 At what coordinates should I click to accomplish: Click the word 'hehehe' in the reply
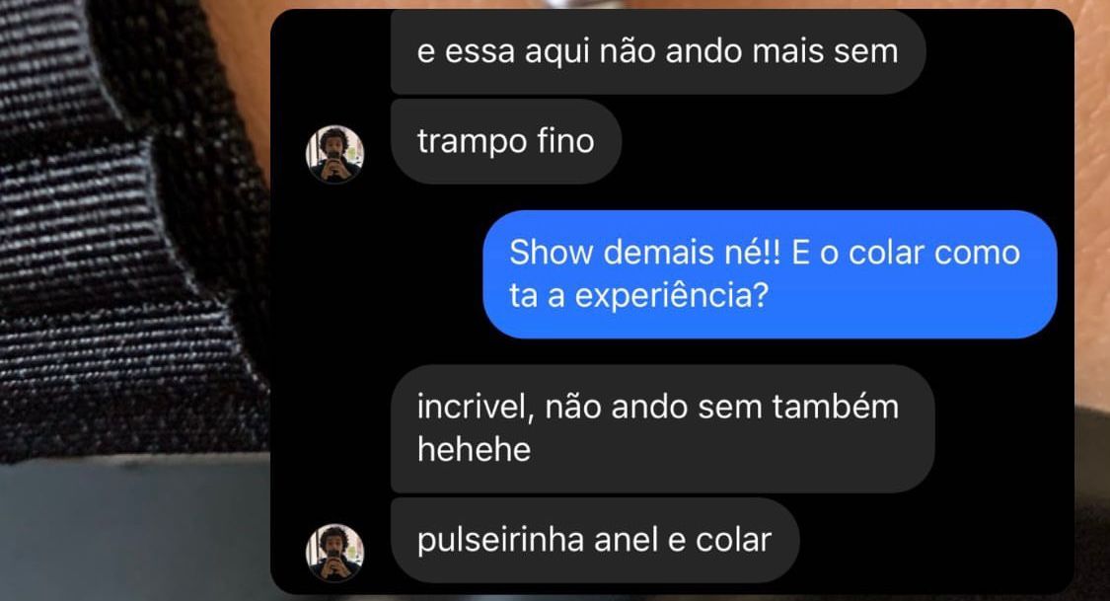[x=474, y=450]
